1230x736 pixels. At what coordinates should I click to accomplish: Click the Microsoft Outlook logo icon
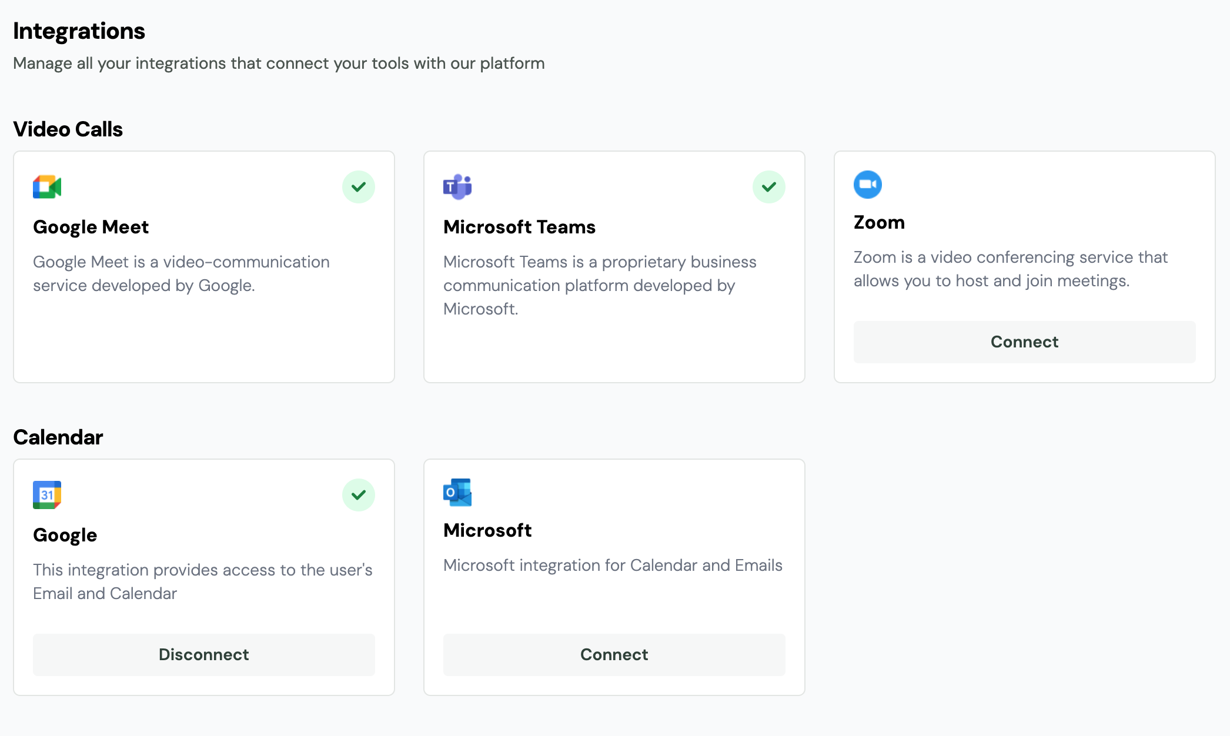(x=457, y=493)
